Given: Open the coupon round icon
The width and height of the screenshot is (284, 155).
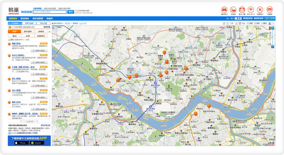Looking at the screenshot, I should click(x=270, y=10).
